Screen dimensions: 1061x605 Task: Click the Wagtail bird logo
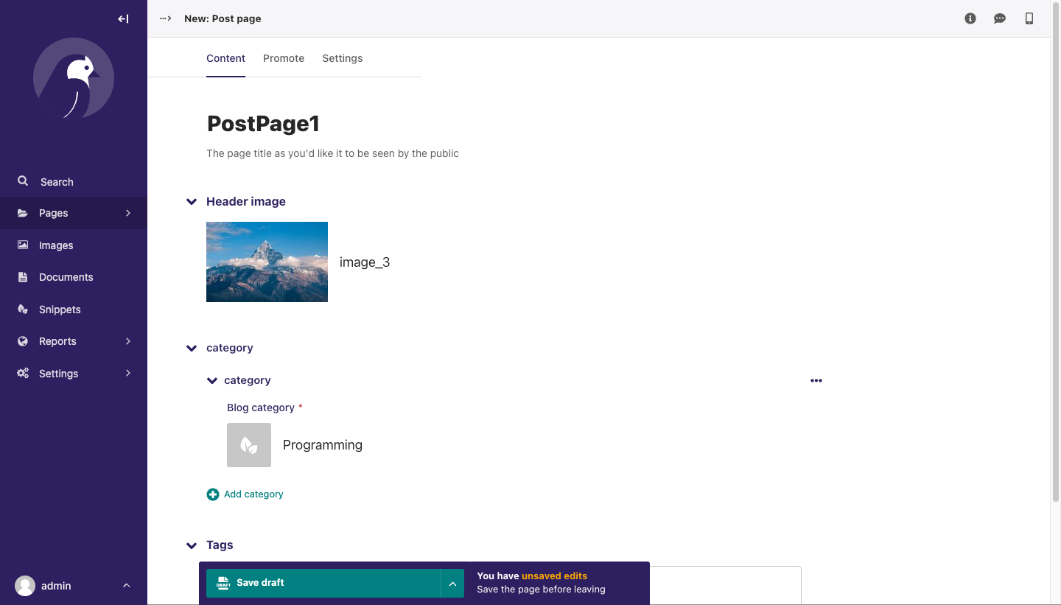(x=74, y=79)
